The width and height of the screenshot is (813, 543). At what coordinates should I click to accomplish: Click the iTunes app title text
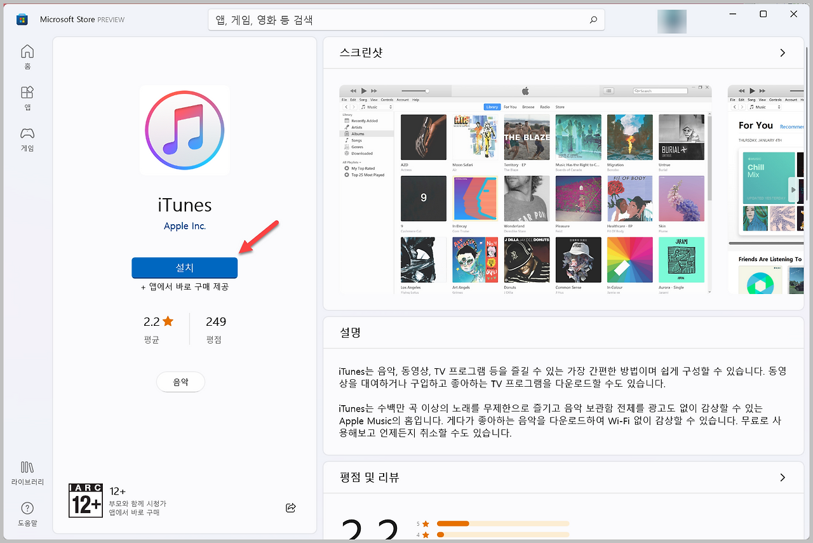[x=185, y=205]
